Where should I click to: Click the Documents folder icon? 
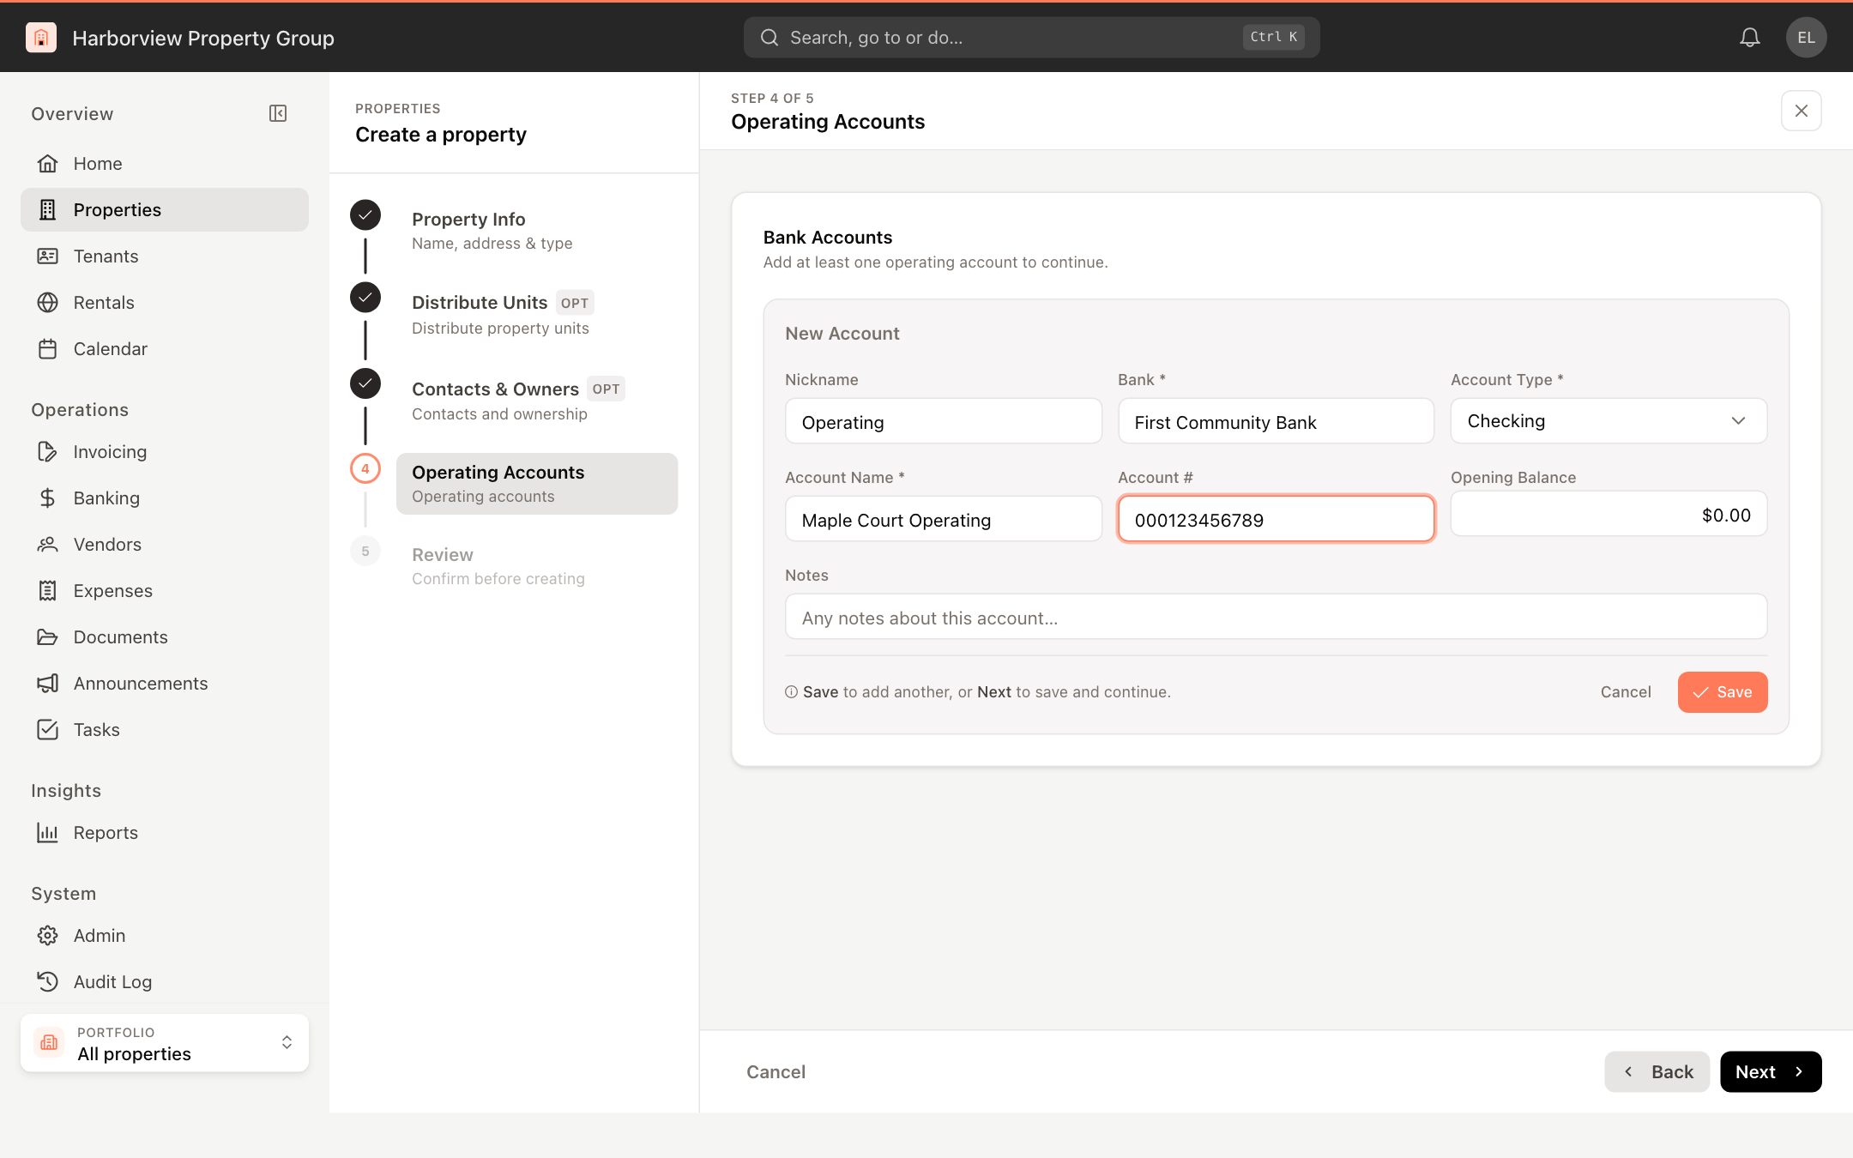pos(48,636)
